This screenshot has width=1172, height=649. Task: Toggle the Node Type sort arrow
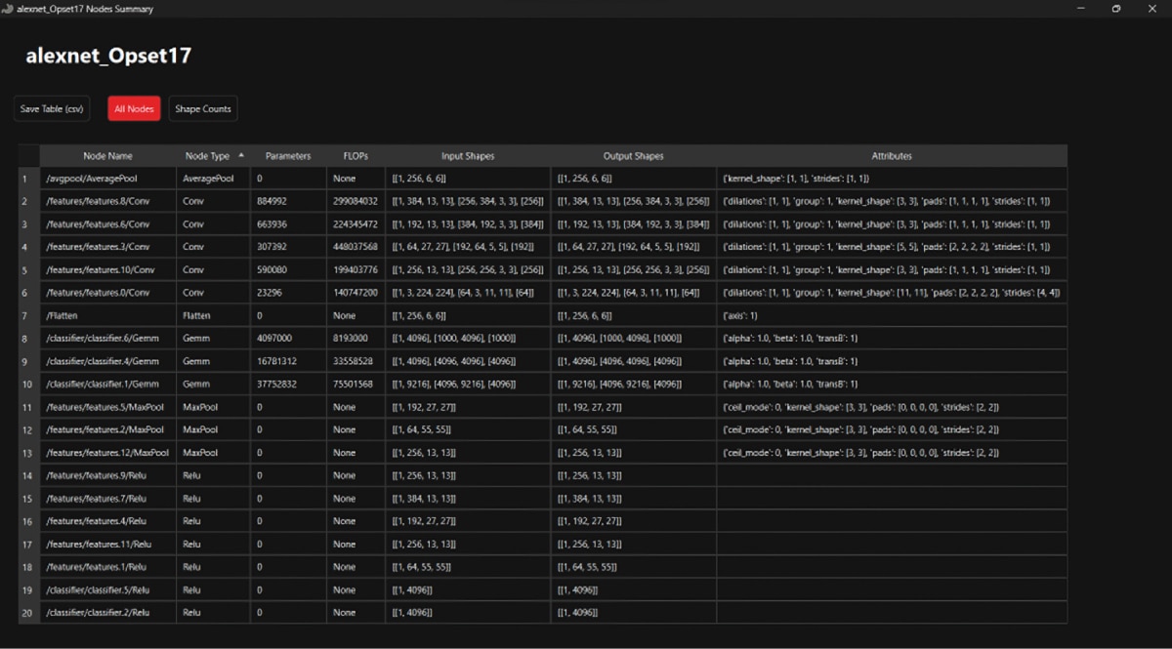coord(241,155)
